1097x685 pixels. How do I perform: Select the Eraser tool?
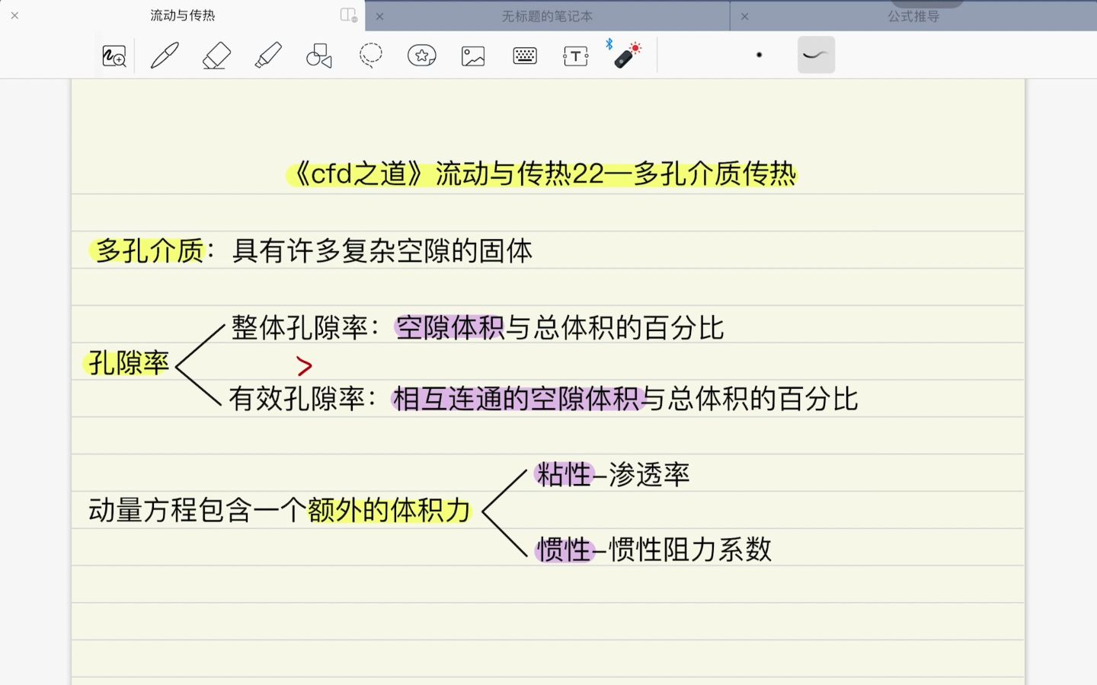pyautogui.click(x=217, y=56)
